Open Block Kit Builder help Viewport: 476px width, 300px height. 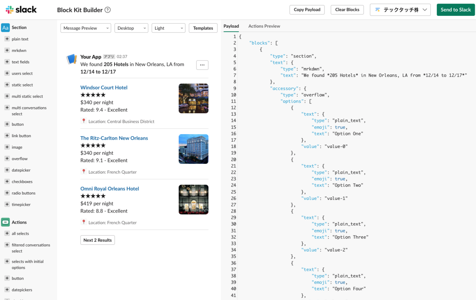(107, 9)
